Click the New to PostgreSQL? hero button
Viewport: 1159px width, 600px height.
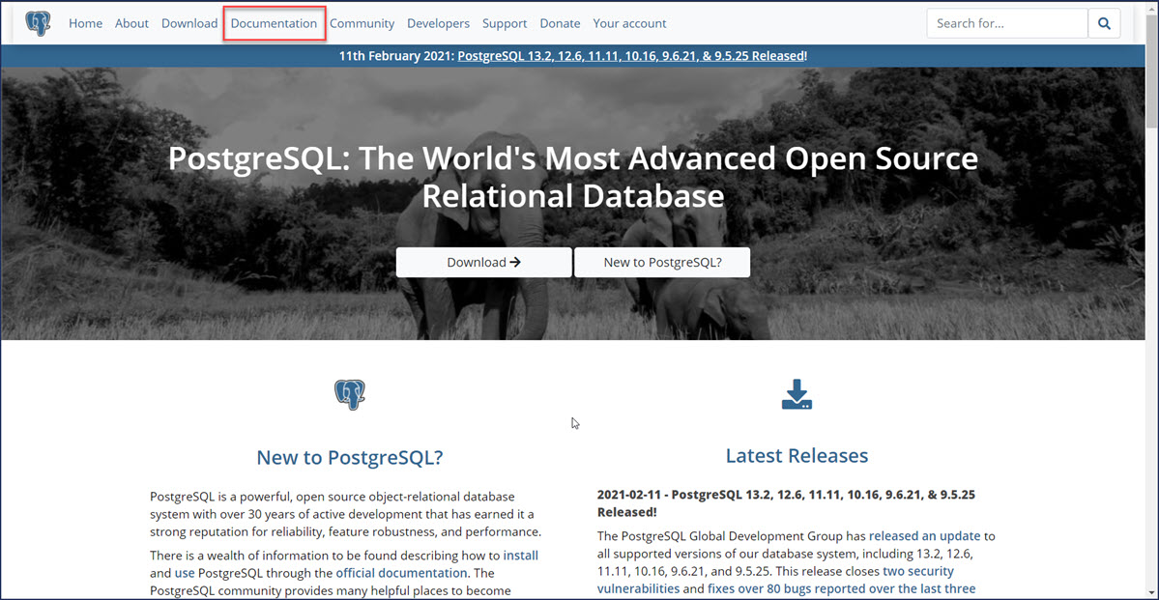point(662,262)
